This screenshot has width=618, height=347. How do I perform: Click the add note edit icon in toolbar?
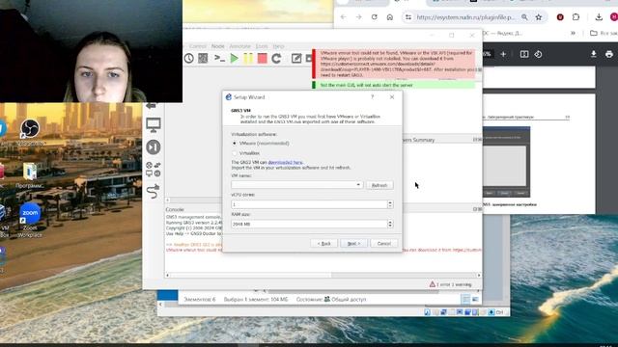click(296, 58)
